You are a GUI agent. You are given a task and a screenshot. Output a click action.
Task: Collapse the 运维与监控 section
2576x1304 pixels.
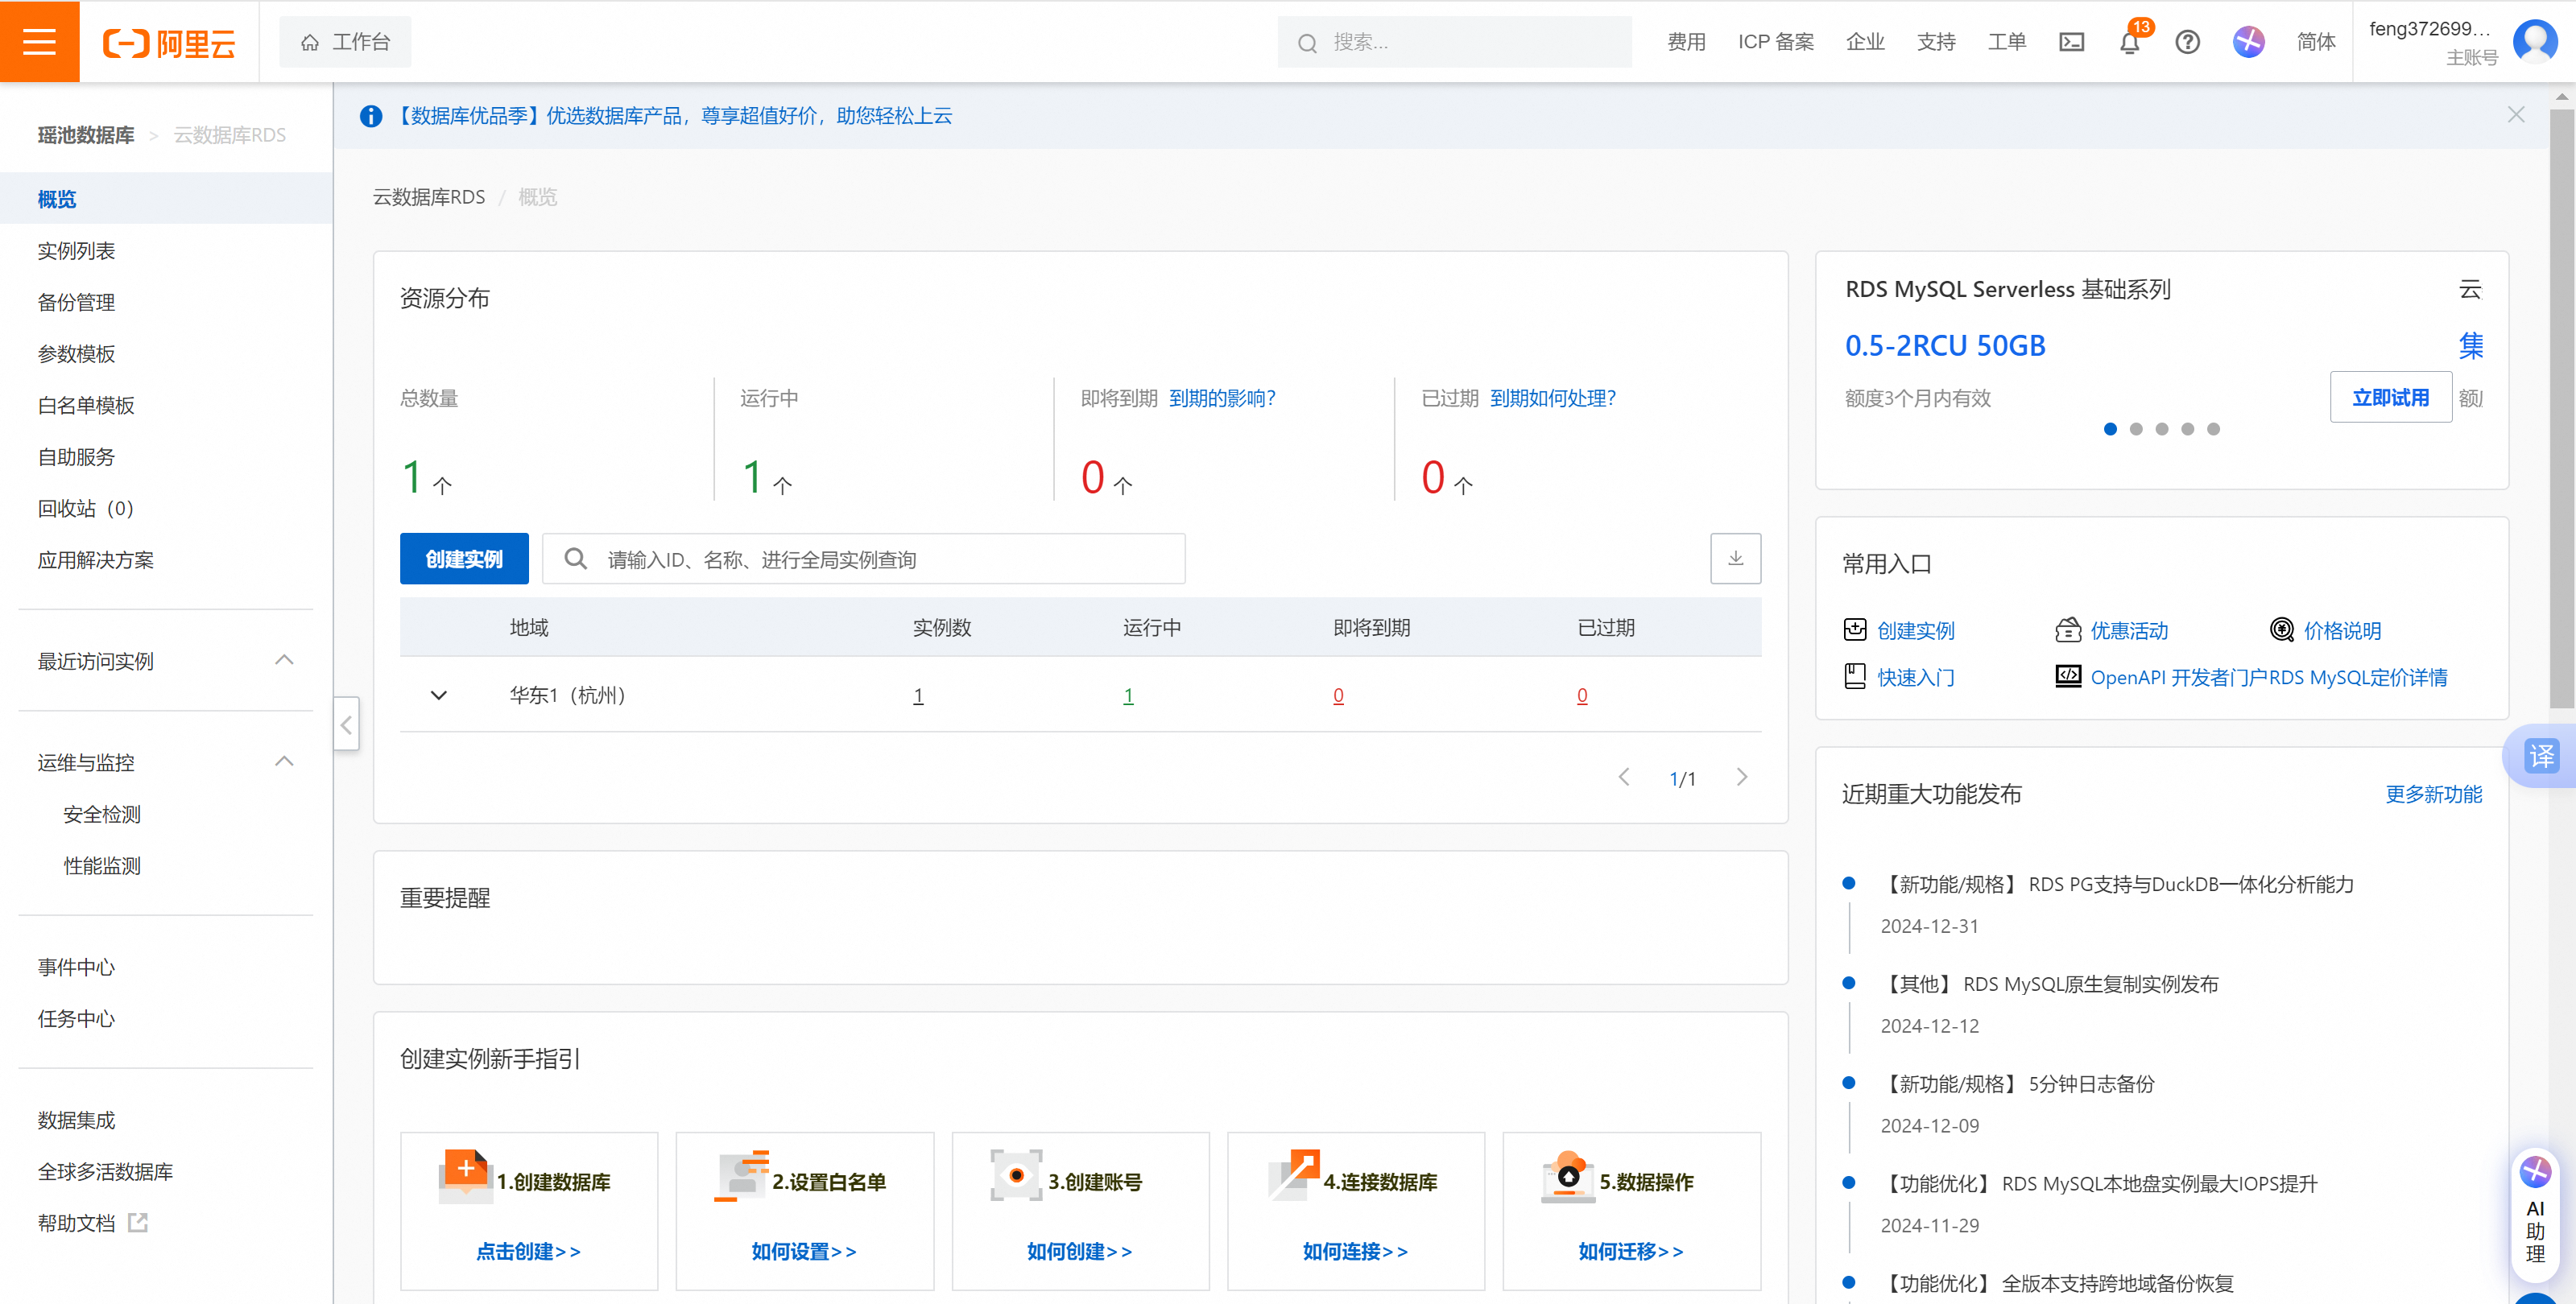point(284,761)
